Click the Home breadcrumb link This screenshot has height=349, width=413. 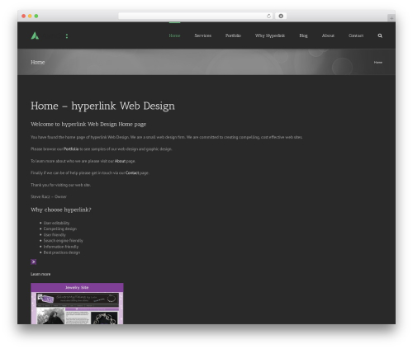[378, 63]
